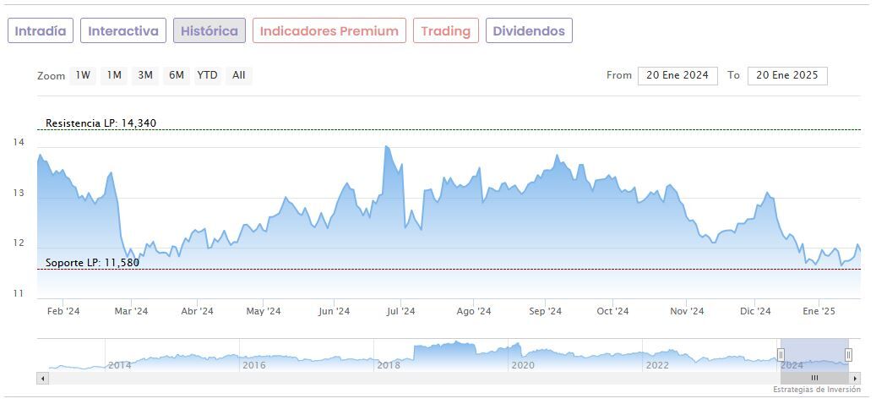Click the scrollbar left arrow
This screenshot has height=404, width=876.
(x=42, y=378)
